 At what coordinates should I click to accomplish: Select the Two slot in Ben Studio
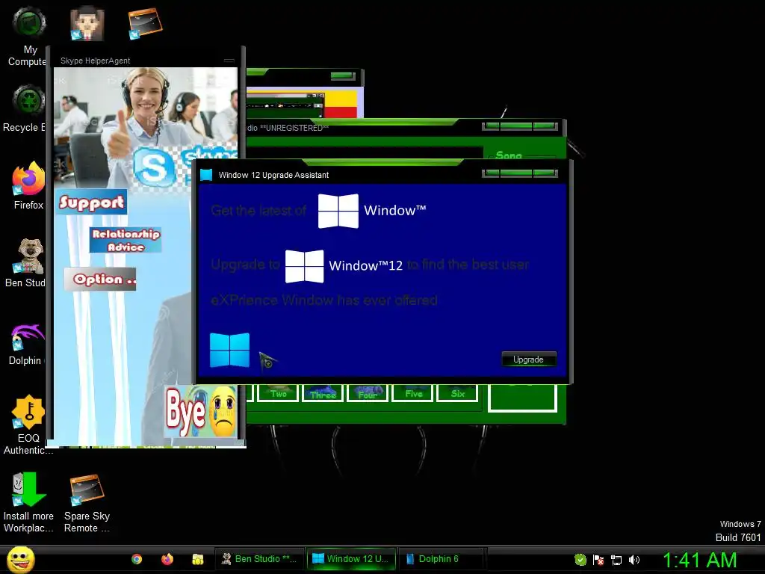pyautogui.click(x=278, y=393)
